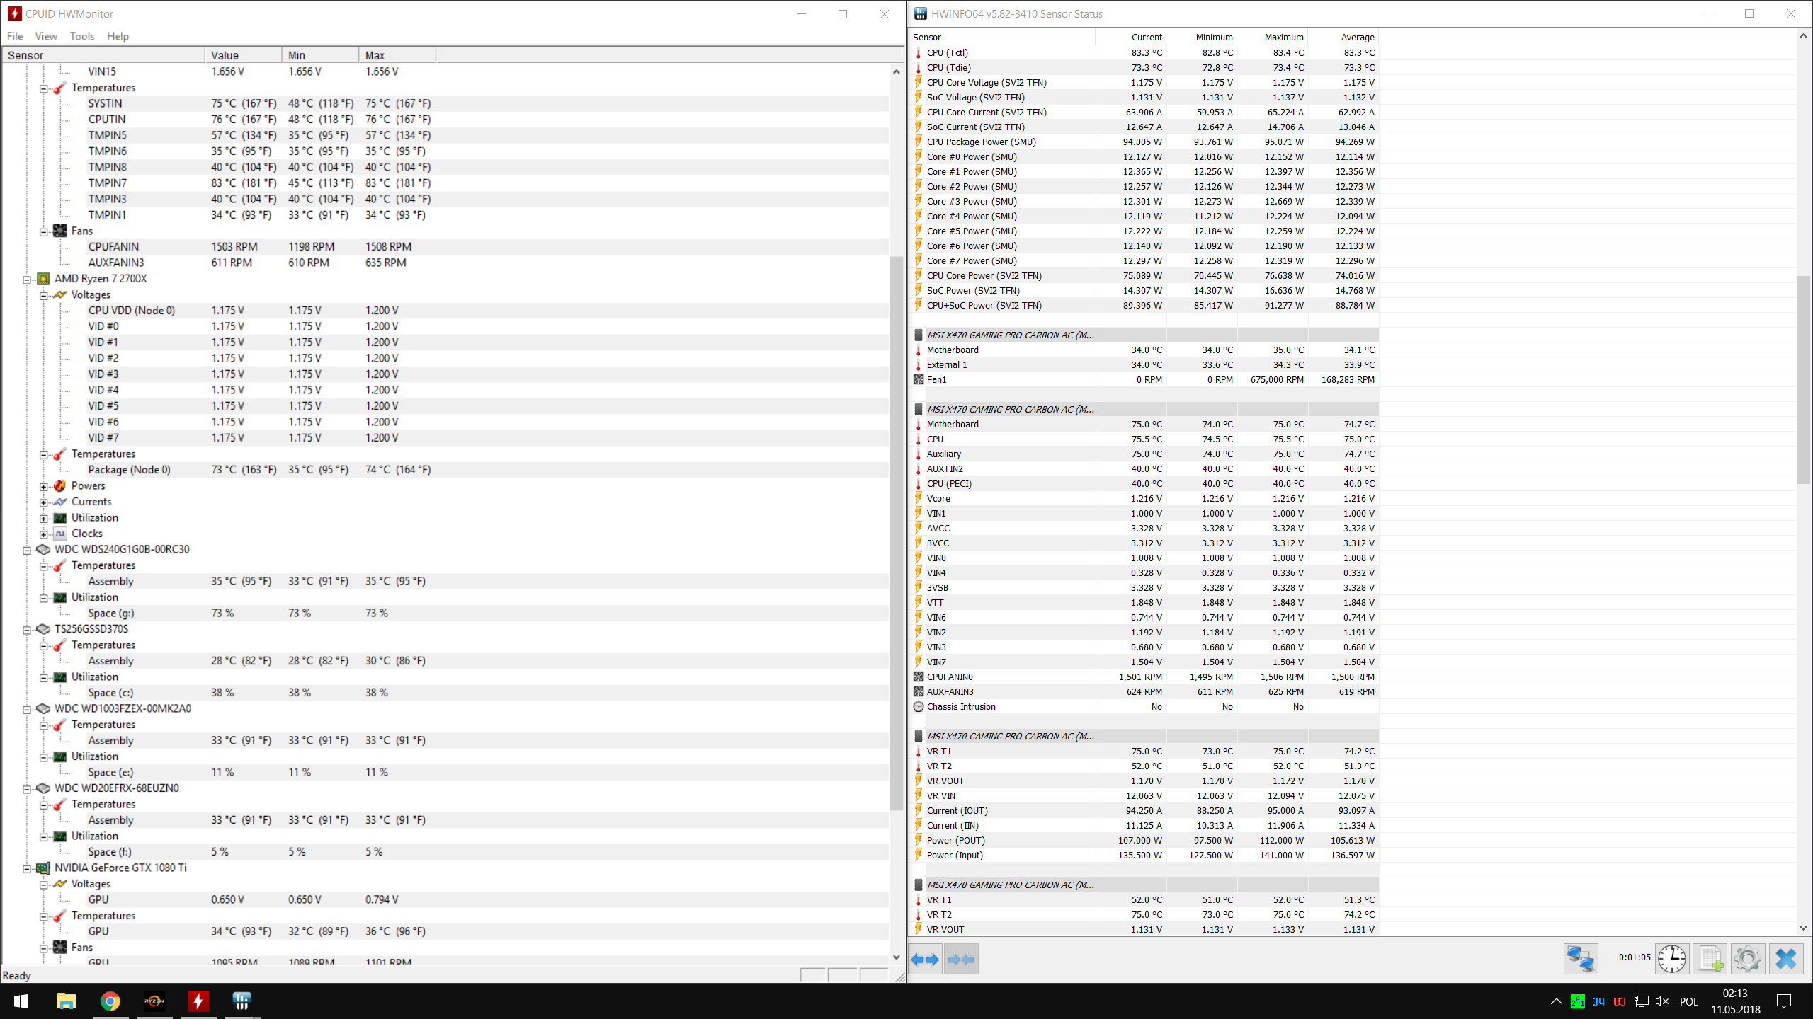
Task: Click the CPU (Tctl) thermometer icon in HWiNFO
Action: [919, 53]
